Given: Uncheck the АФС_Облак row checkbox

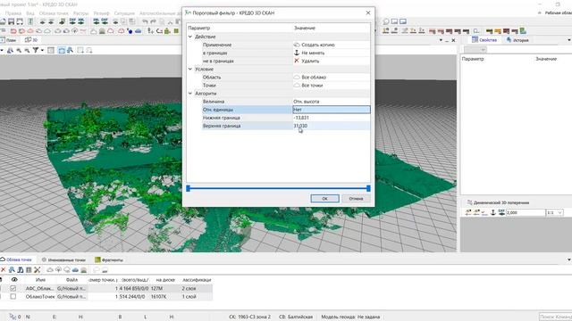Looking at the screenshot, I should pyautogui.click(x=13, y=288).
